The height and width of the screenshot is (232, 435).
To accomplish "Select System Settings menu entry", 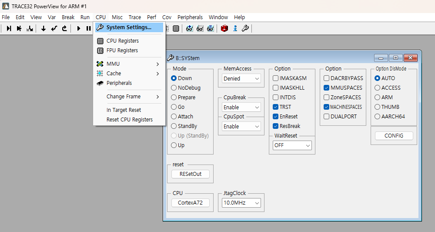I will (x=129, y=27).
